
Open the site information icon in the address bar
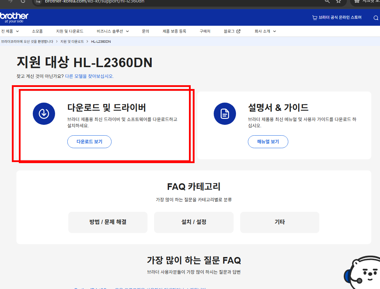pyautogui.click(x=38, y=1)
